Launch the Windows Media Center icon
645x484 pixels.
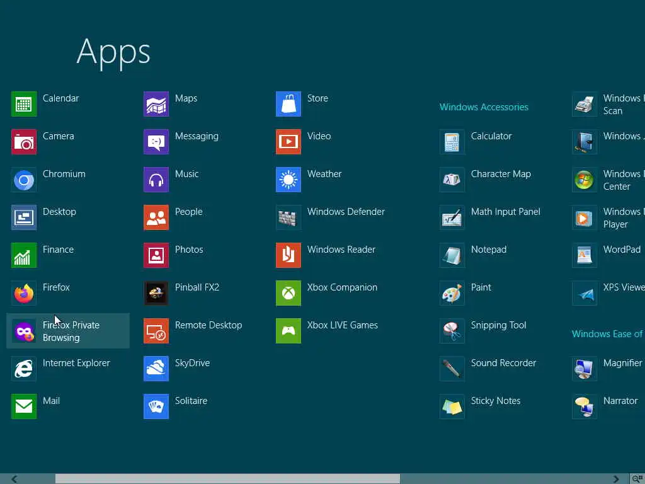click(x=585, y=180)
